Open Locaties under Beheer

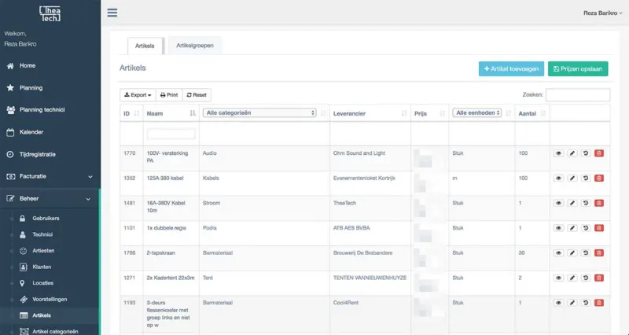pos(43,283)
